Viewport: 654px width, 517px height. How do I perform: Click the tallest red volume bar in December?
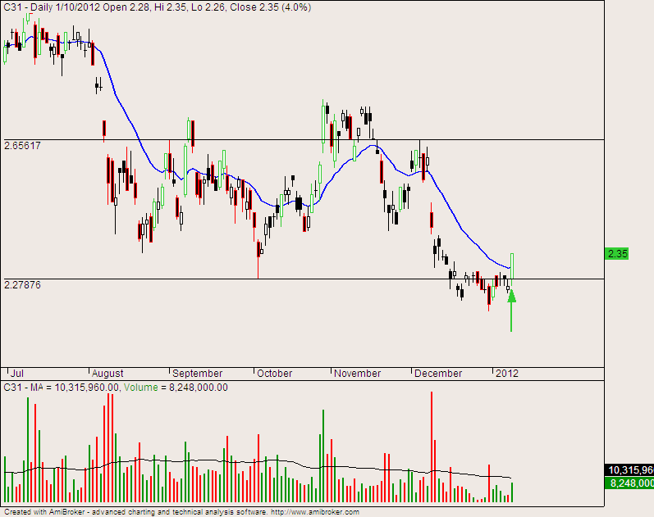pyautogui.click(x=431, y=447)
